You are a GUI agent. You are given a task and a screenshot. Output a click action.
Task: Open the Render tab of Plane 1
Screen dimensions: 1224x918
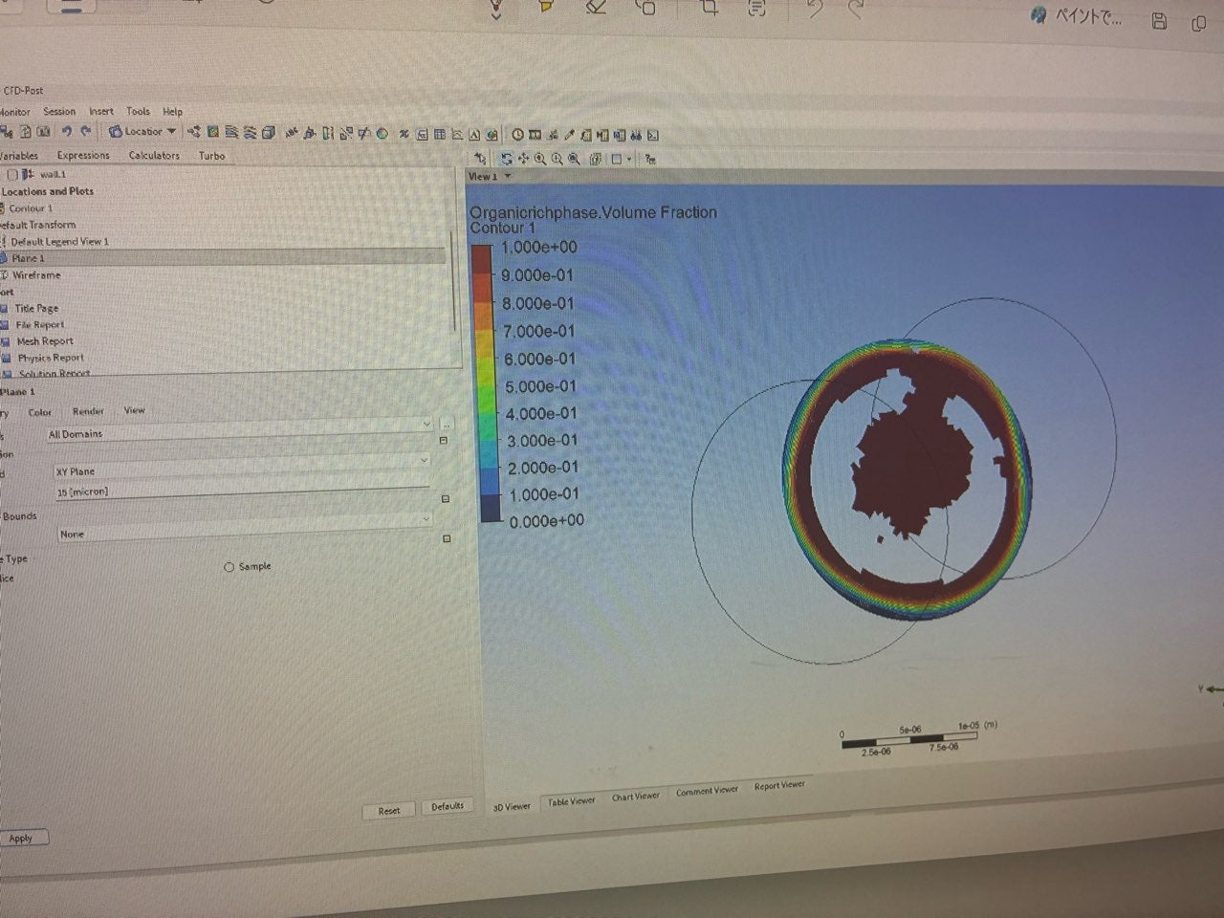point(88,411)
